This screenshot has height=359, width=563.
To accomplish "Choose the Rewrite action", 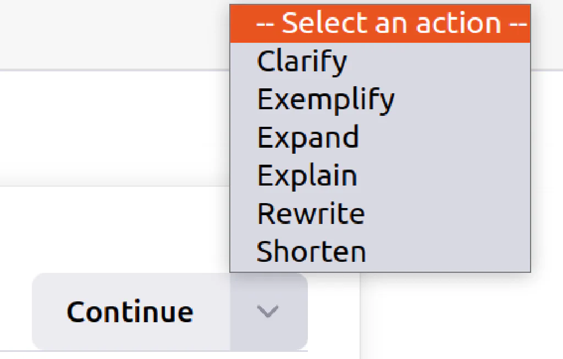I will pyautogui.click(x=380, y=214).
